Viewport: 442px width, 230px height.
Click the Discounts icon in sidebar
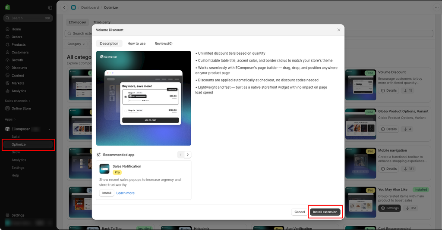click(8, 68)
